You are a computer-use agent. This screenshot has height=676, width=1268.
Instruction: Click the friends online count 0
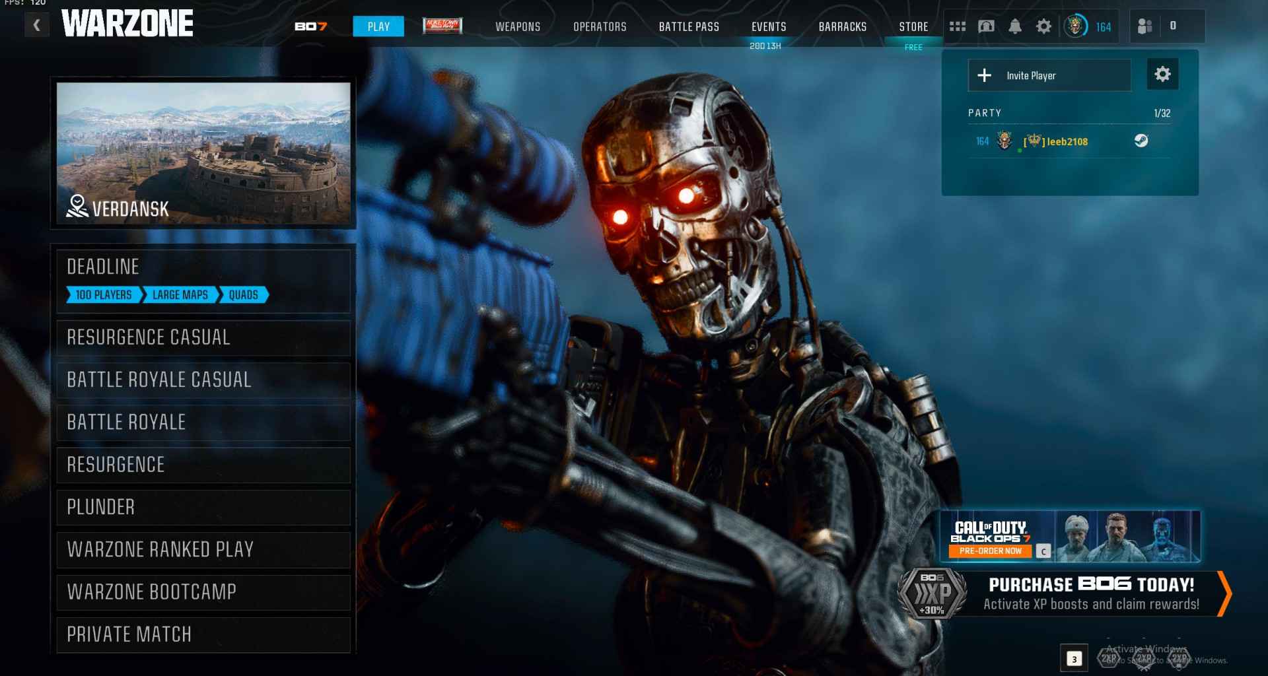tap(1173, 26)
